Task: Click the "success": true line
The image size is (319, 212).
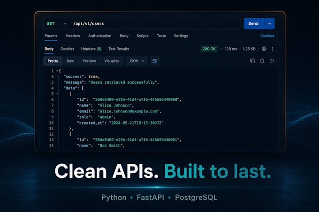Action: pos(82,77)
